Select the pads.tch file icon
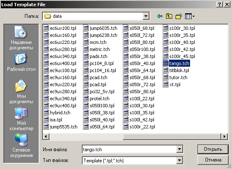This screenshot has height=169, width=232. pos(86,56)
